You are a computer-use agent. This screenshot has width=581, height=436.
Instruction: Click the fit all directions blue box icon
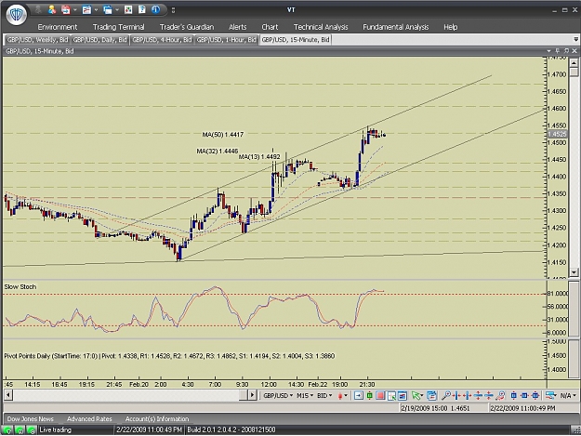pyautogui.click(x=535, y=396)
